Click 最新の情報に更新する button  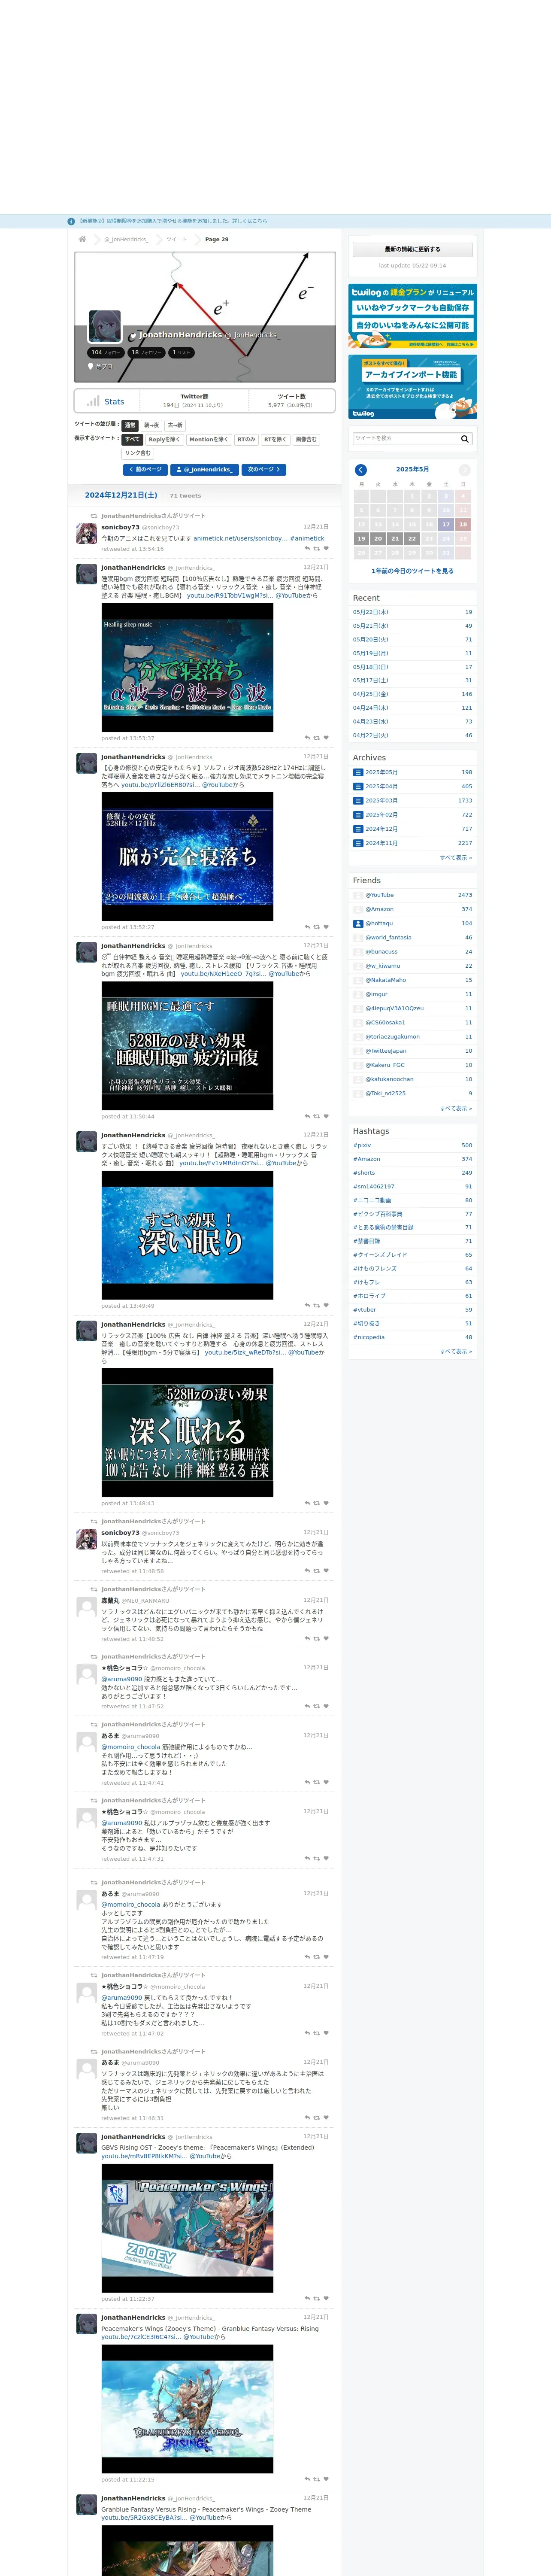pos(412,249)
